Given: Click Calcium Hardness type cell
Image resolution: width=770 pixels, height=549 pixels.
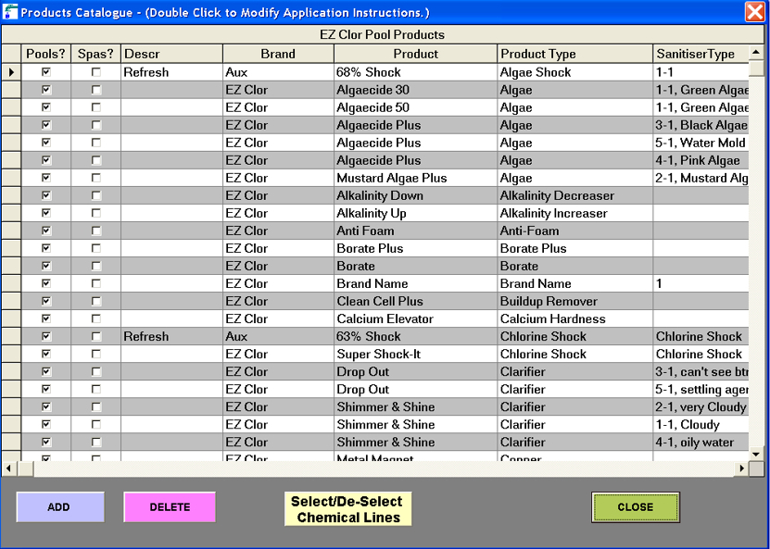Looking at the screenshot, I should click(x=574, y=318).
